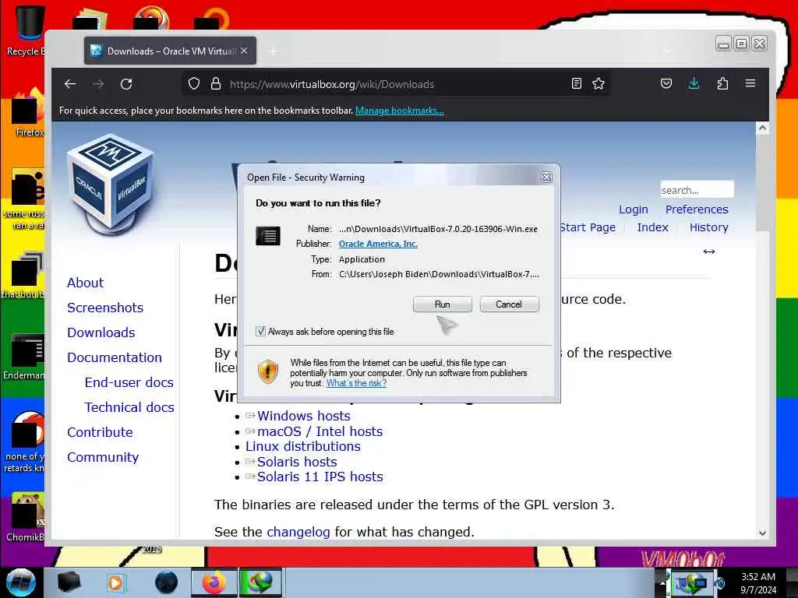
Task: Open the End-user docs sidebar link
Action: 129,382
